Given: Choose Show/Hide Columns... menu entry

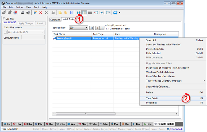Looking at the screenshot, I should pyautogui.click(x=173, y=87).
